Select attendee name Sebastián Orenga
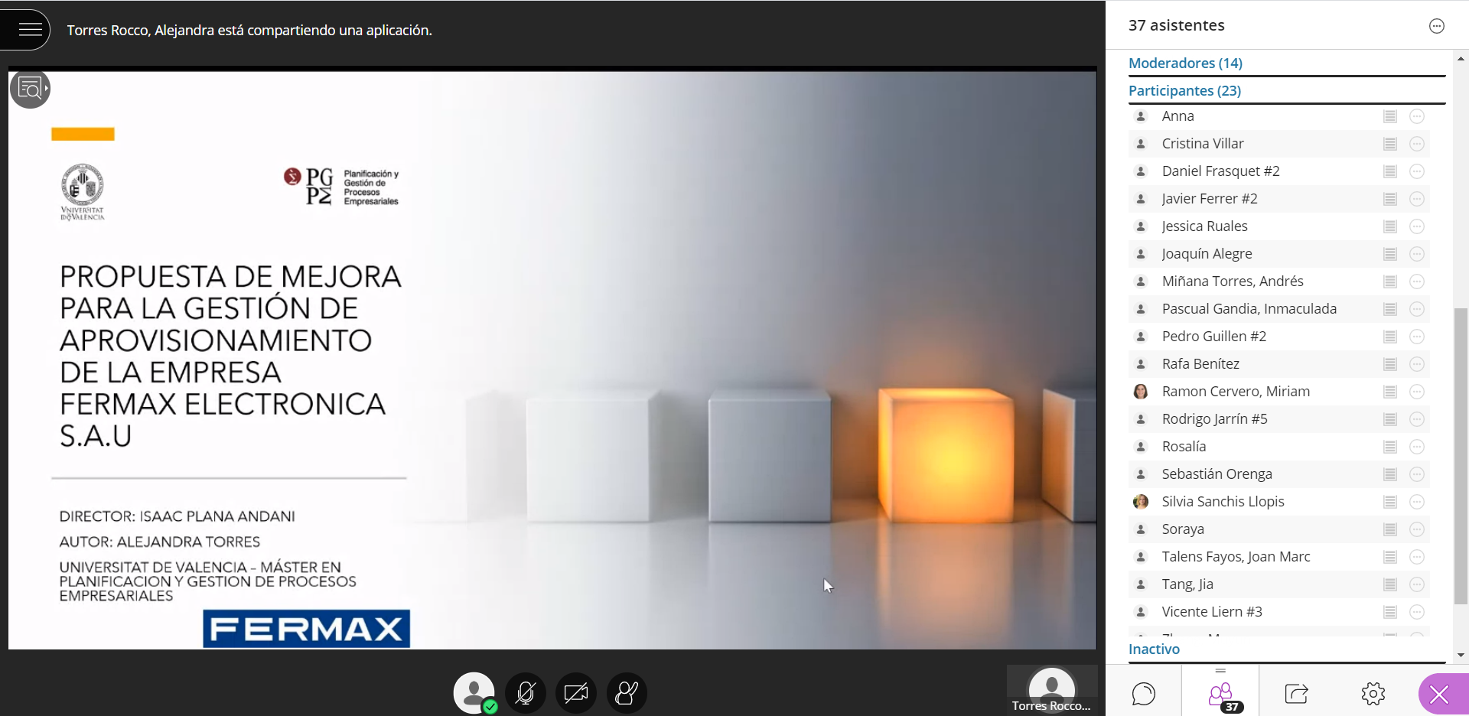This screenshot has height=716, width=1469. click(x=1217, y=474)
